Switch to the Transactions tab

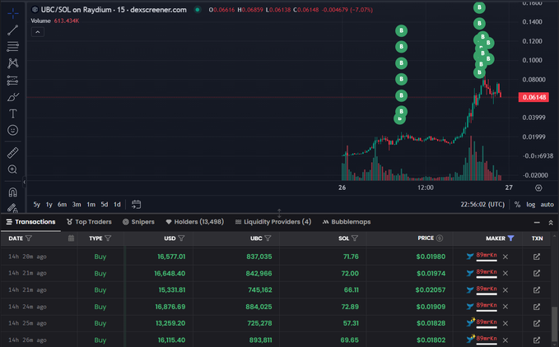[x=30, y=222]
